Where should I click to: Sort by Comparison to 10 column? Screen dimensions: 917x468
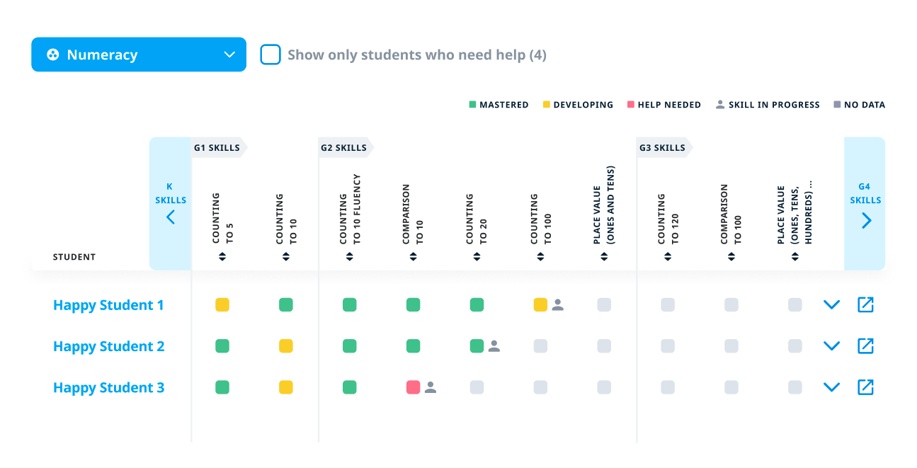coord(413,257)
